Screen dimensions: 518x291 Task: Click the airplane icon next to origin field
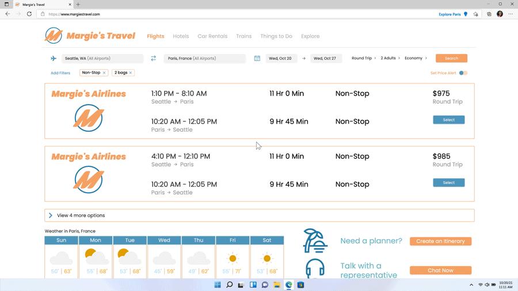pos(54,58)
